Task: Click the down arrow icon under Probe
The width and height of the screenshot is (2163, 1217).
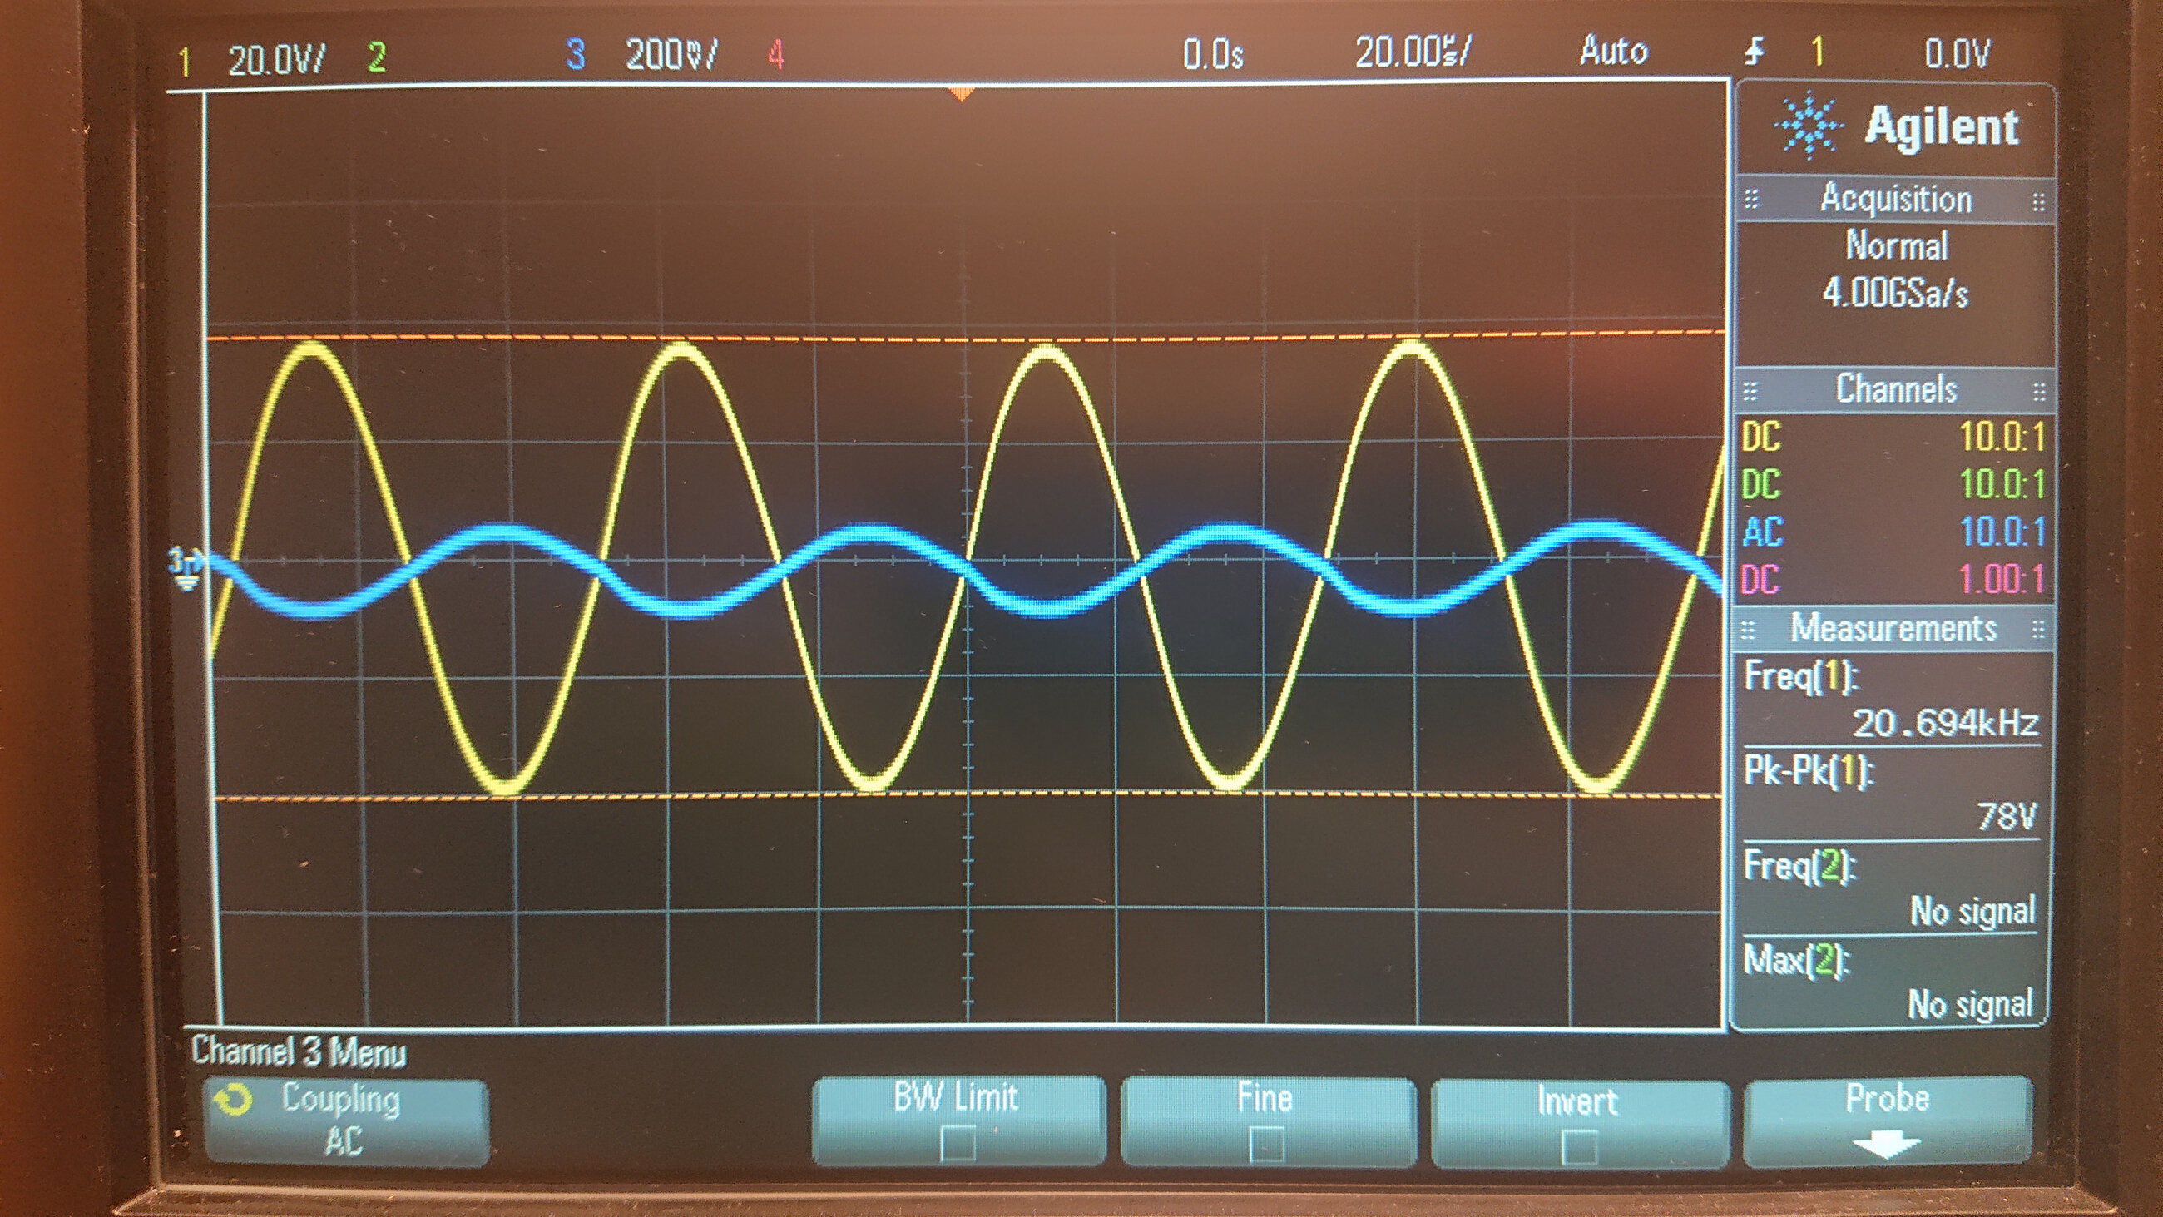Action: pyautogui.click(x=1886, y=1145)
